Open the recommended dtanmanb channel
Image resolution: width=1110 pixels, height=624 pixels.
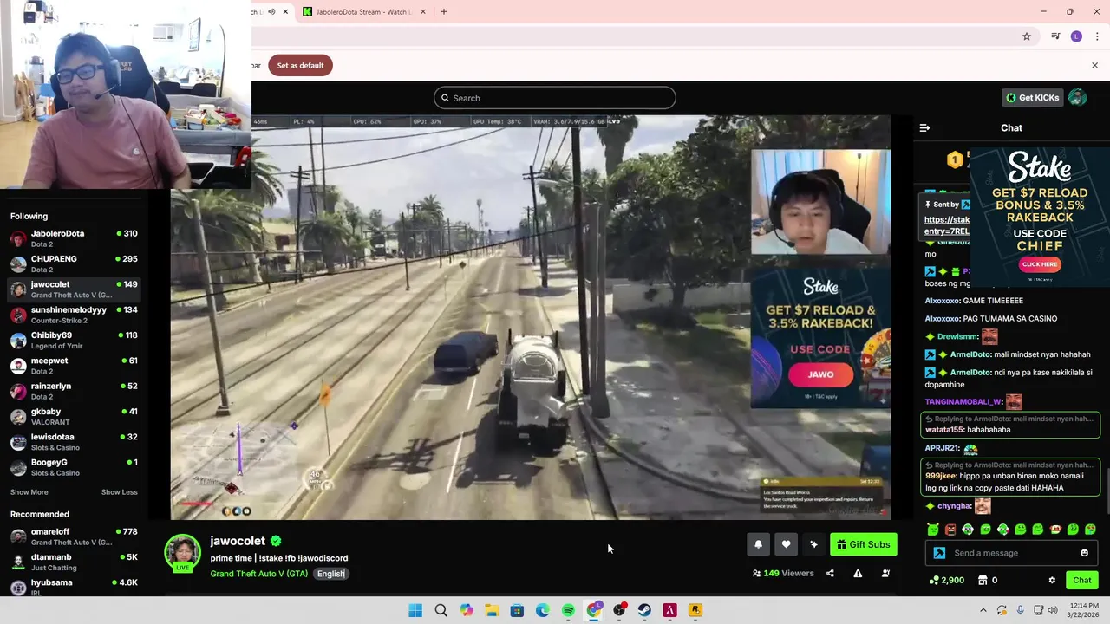click(x=74, y=562)
